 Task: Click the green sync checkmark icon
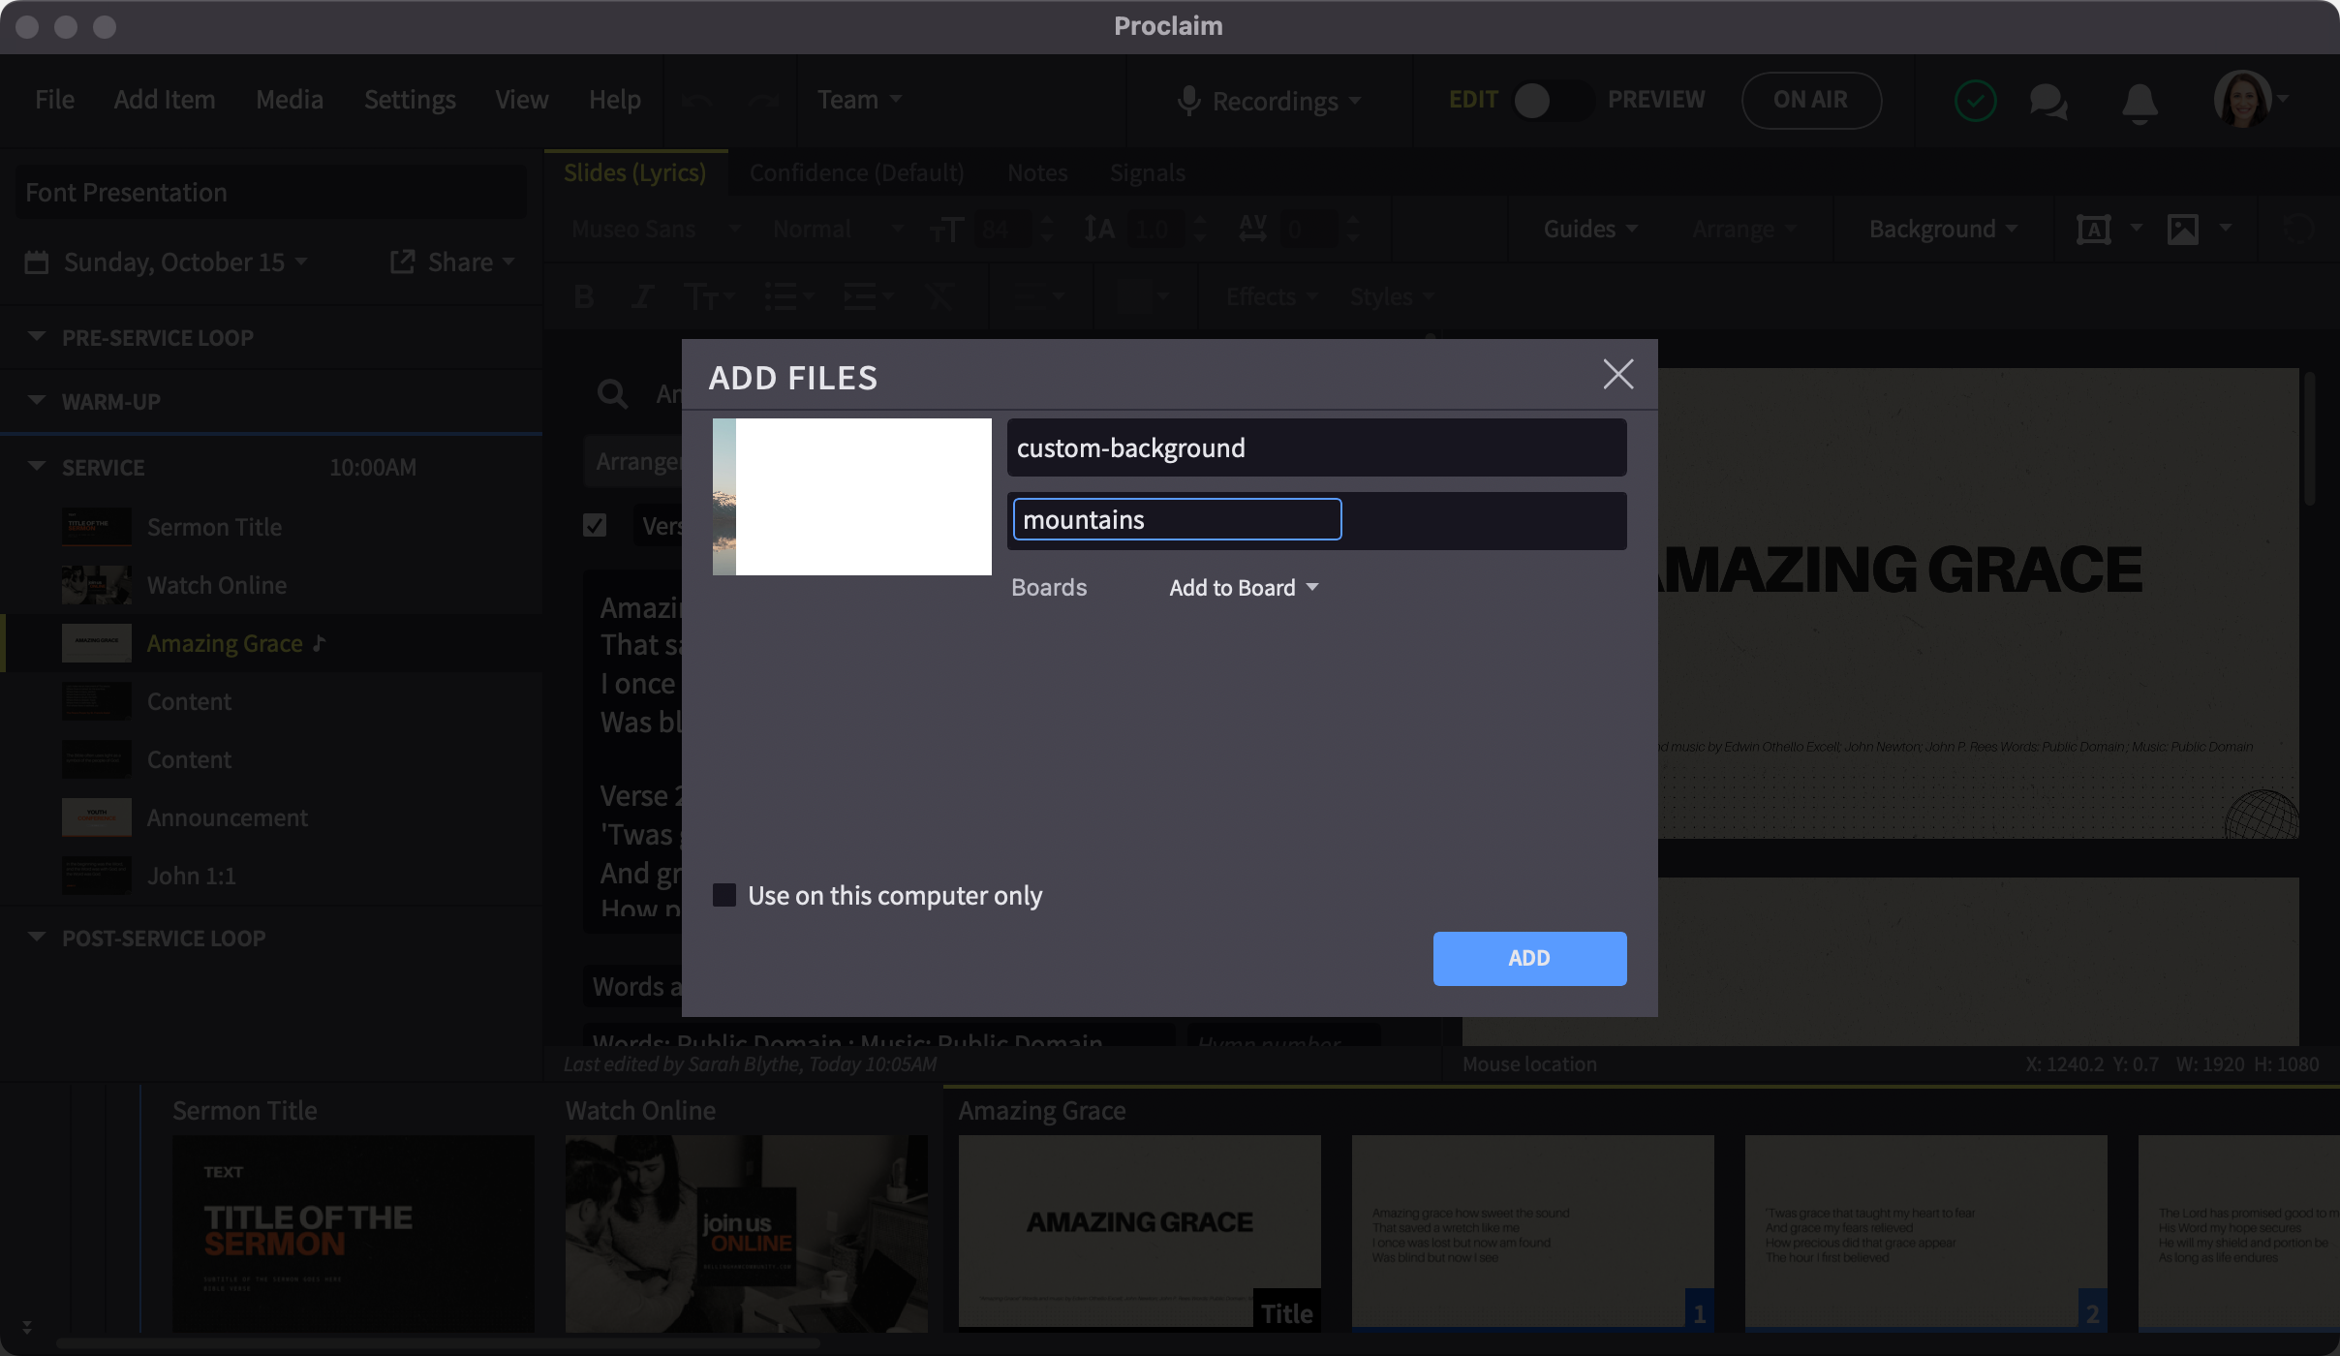(1975, 101)
